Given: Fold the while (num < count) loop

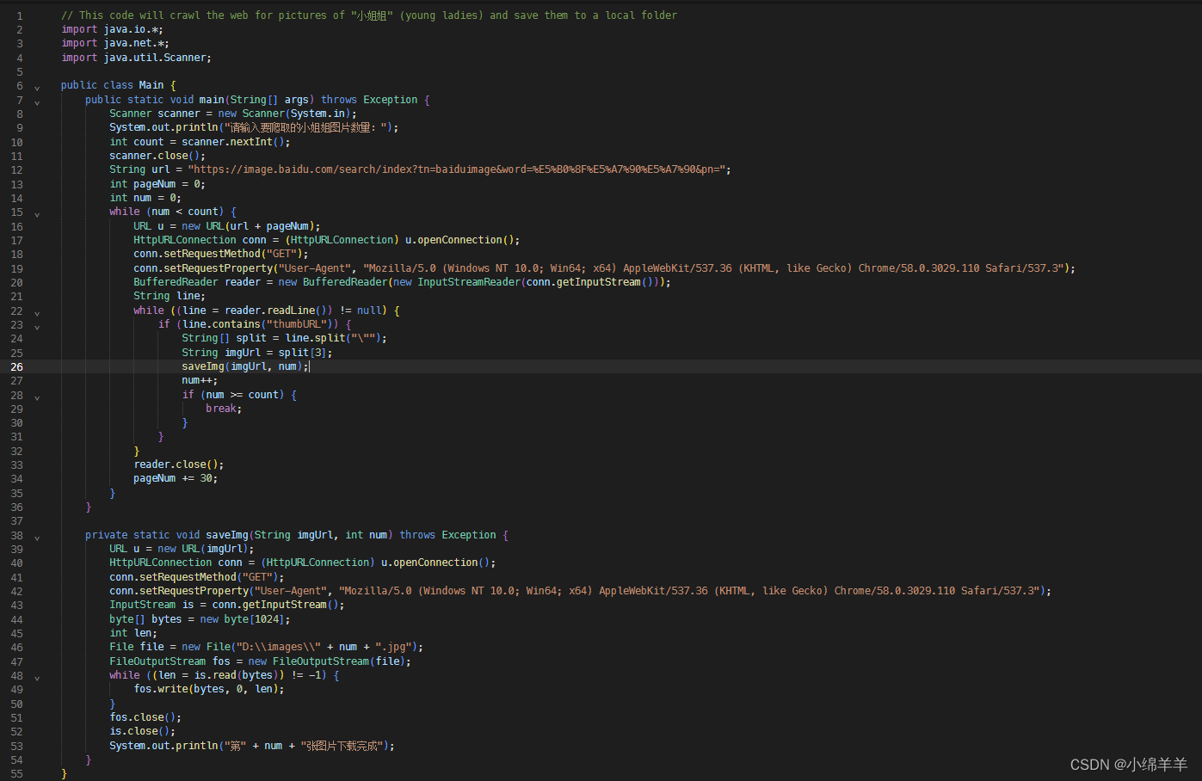Looking at the screenshot, I should click(37, 214).
